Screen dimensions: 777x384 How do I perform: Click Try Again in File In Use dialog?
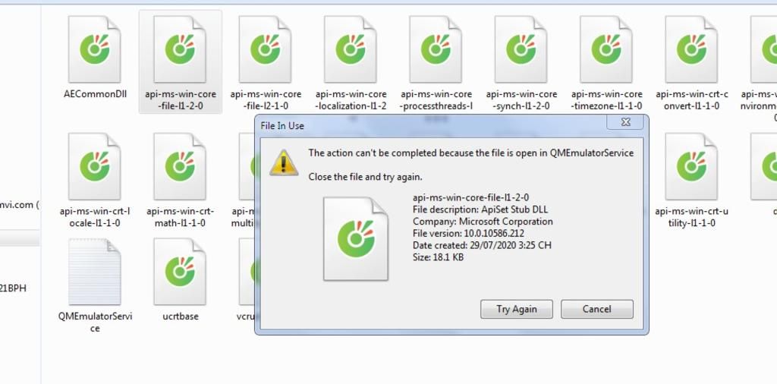(x=516, y=309)
